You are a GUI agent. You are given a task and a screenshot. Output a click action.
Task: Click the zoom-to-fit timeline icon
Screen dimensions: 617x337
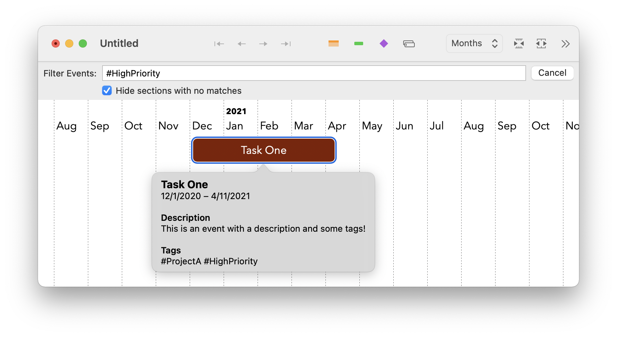point(519,43)
